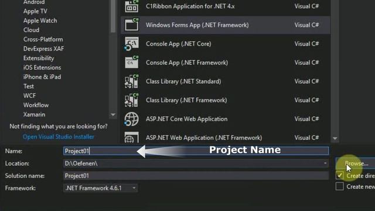Select the ASP.NET Core Web Application name
This screenshot has width=375, height=211.
click(186, 119)
